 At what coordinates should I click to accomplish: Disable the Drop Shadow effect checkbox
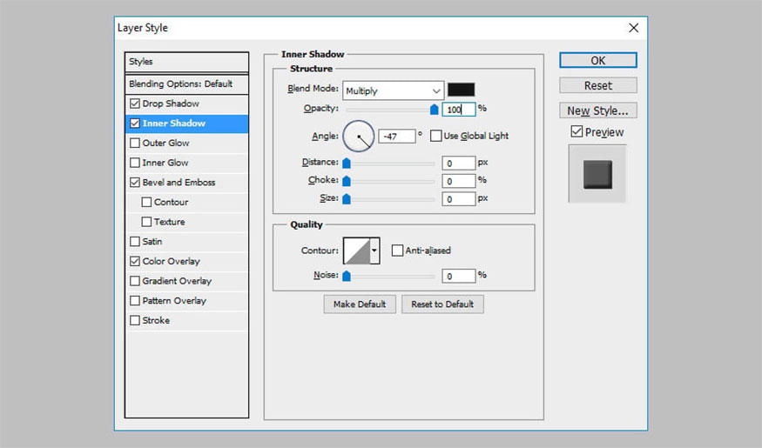pos(134,104)
